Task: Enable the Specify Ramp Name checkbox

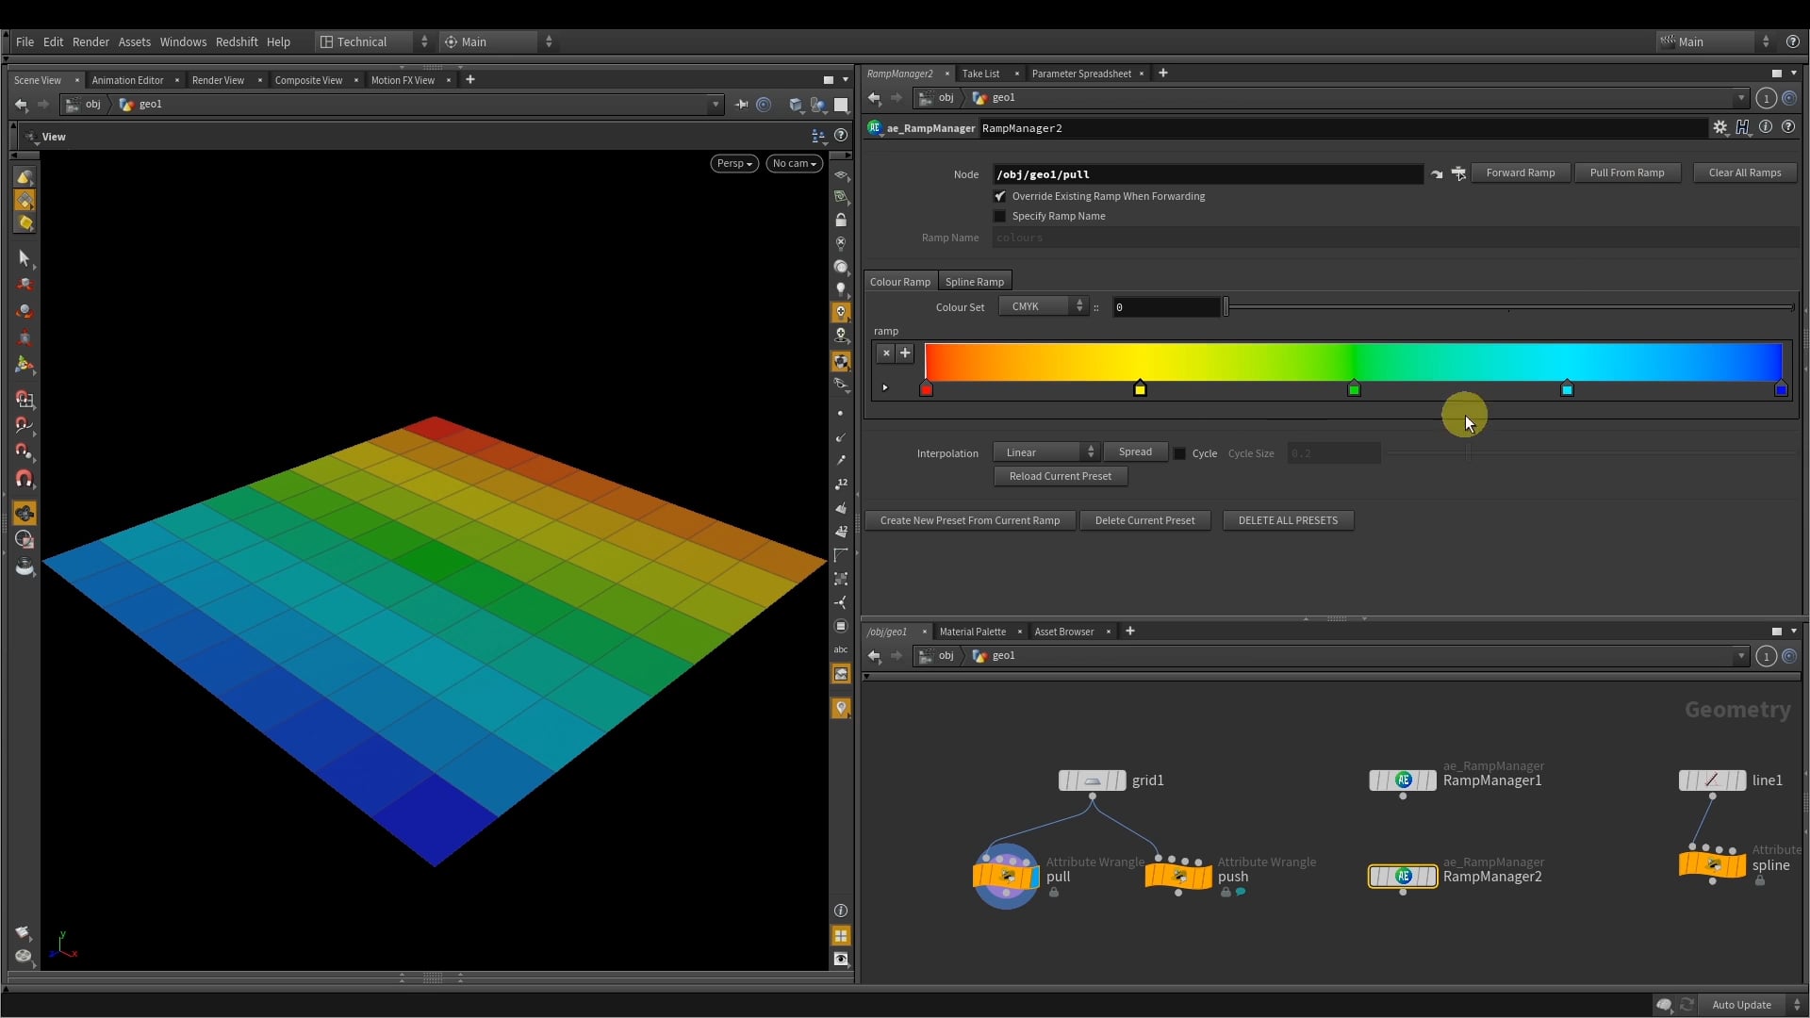Action: point(1000,216)
